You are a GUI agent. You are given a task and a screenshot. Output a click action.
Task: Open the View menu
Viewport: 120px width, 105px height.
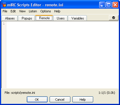pyautogui.click(x=22, y=11)
